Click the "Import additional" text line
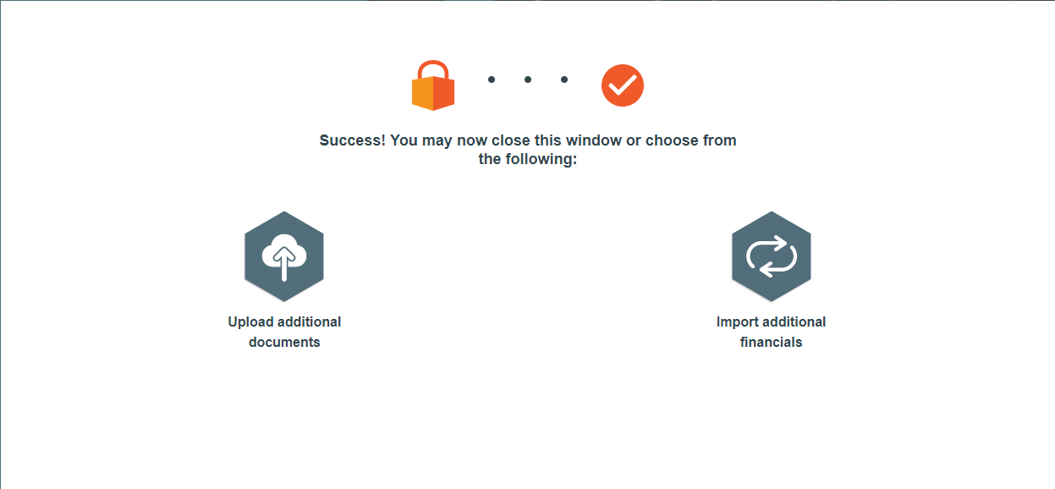This screenshot has width=1055, height=489. tap(771, 321)
